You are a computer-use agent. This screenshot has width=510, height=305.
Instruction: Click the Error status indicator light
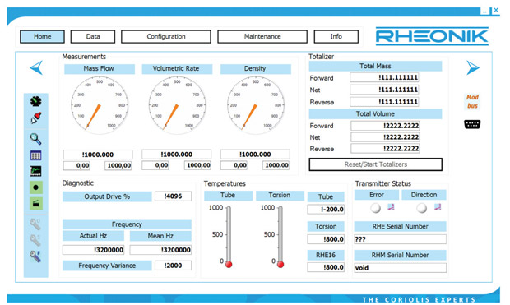pyautogui.click(x=376, y=208)
